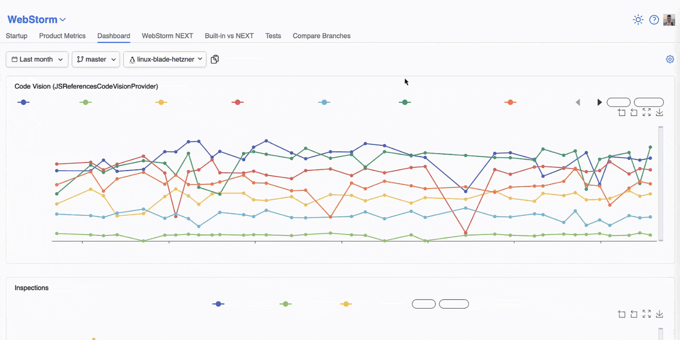Viewport: 680px width, 340px height.
Task: Activate zoom select tool on Code Vision chart
Action: [x=622, y=112]
